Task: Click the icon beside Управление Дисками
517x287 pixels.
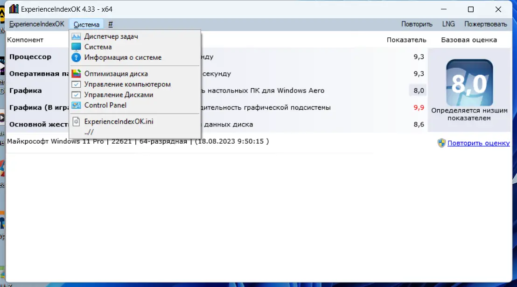Action: tap(76, 95)
